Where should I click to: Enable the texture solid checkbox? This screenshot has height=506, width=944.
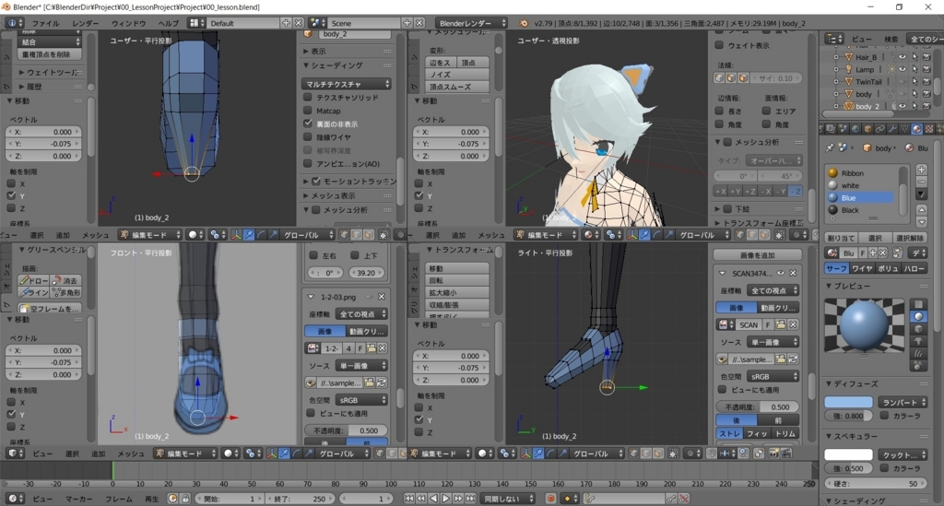tap(308, 97)
